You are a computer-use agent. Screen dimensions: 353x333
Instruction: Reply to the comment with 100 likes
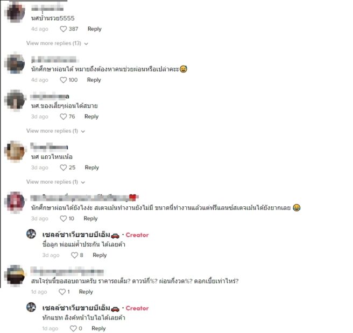click(94, 80)
